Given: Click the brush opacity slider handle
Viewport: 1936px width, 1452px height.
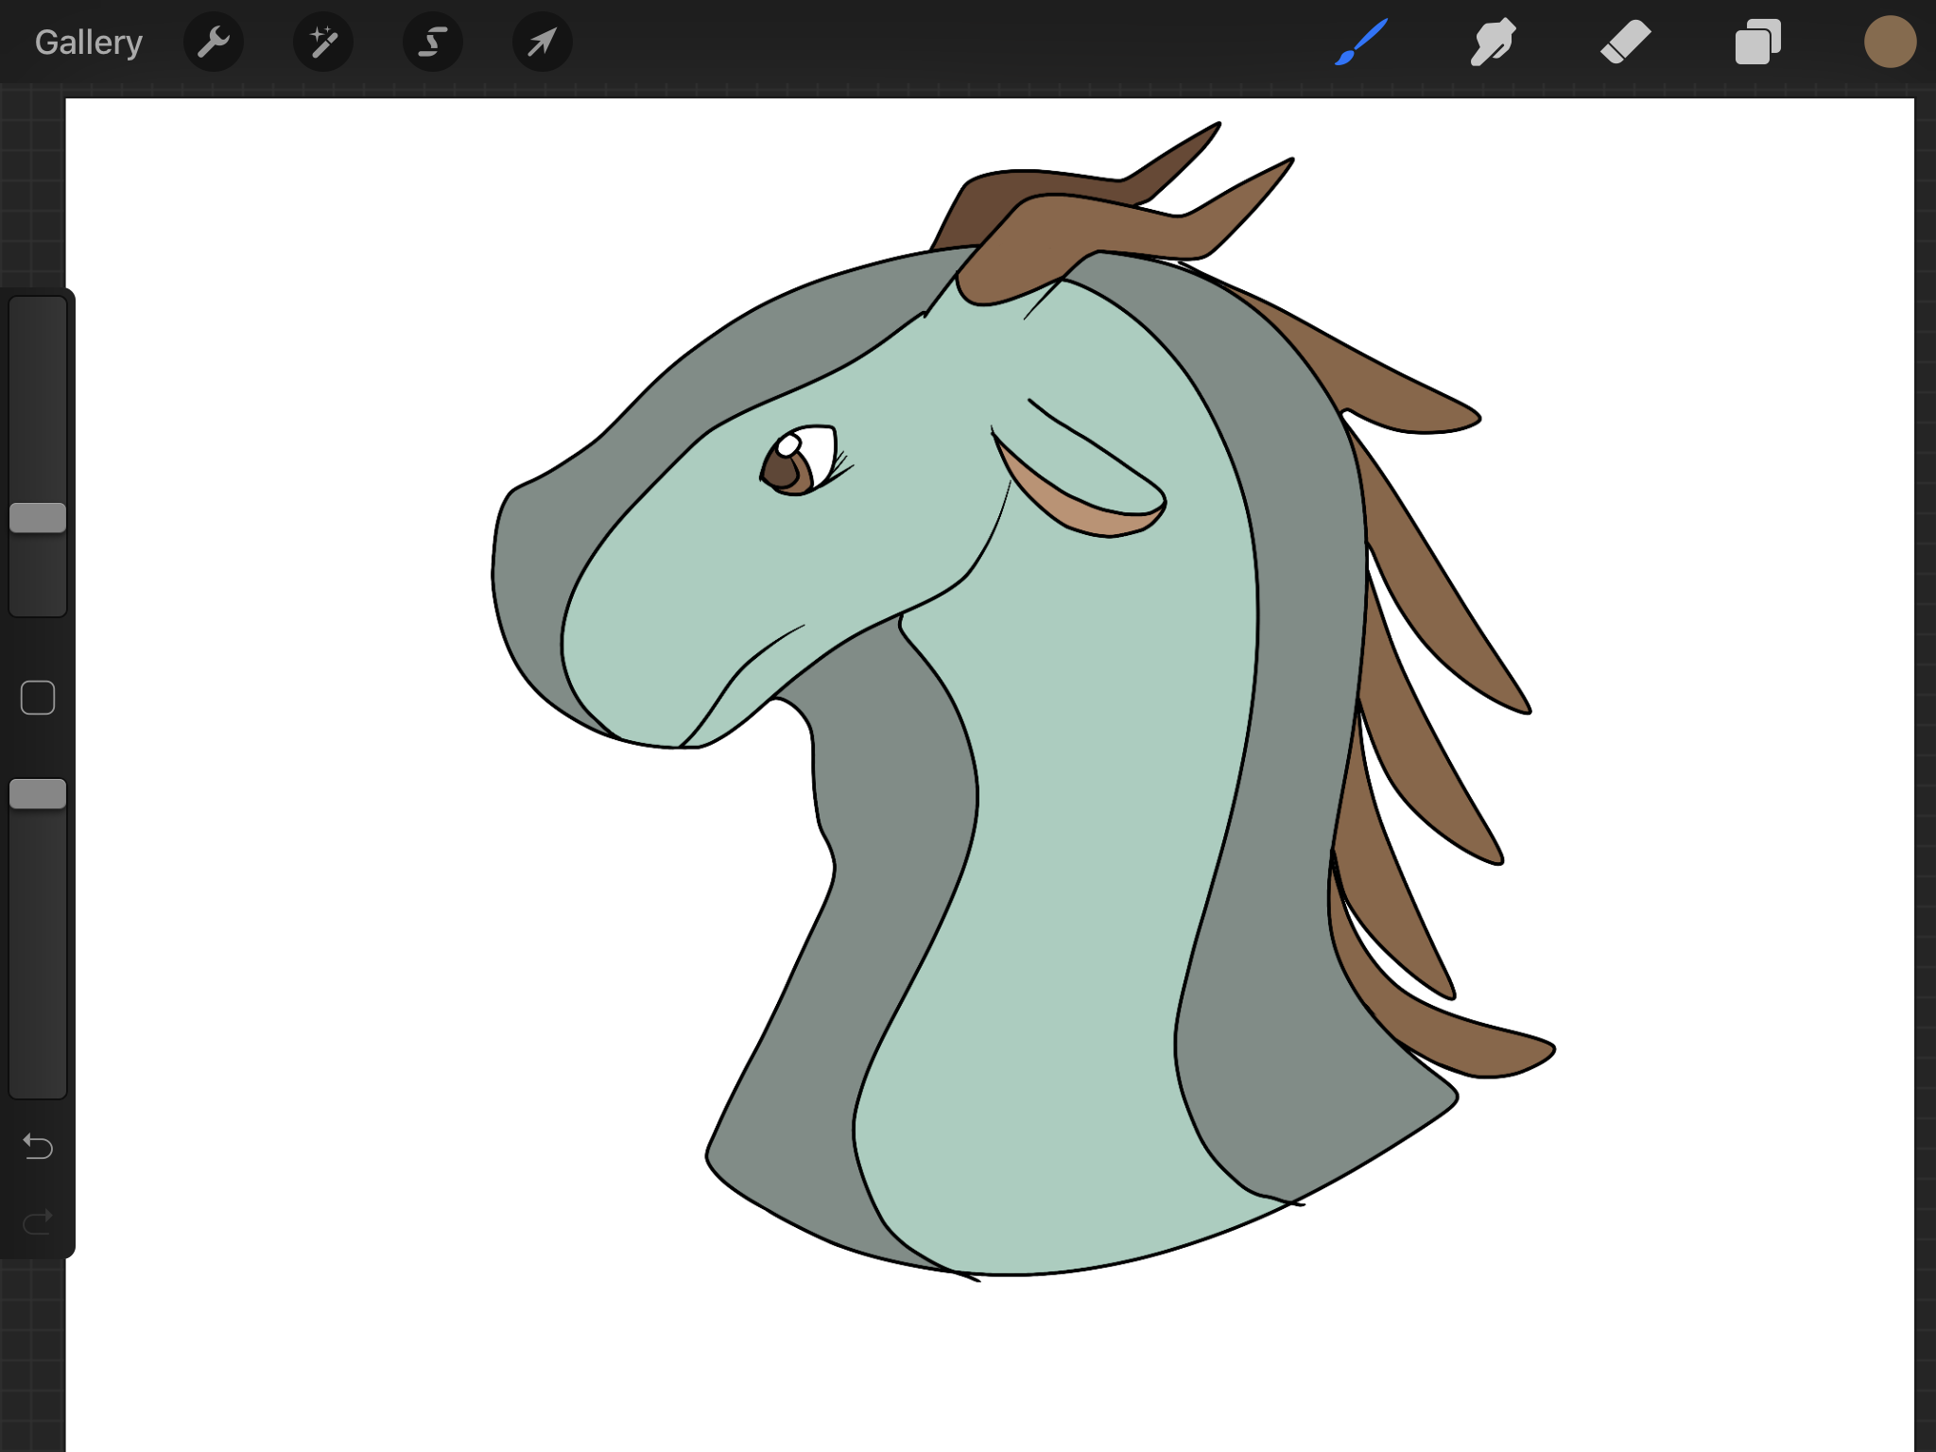Looking at the screenshot, I should coord(38,794).
